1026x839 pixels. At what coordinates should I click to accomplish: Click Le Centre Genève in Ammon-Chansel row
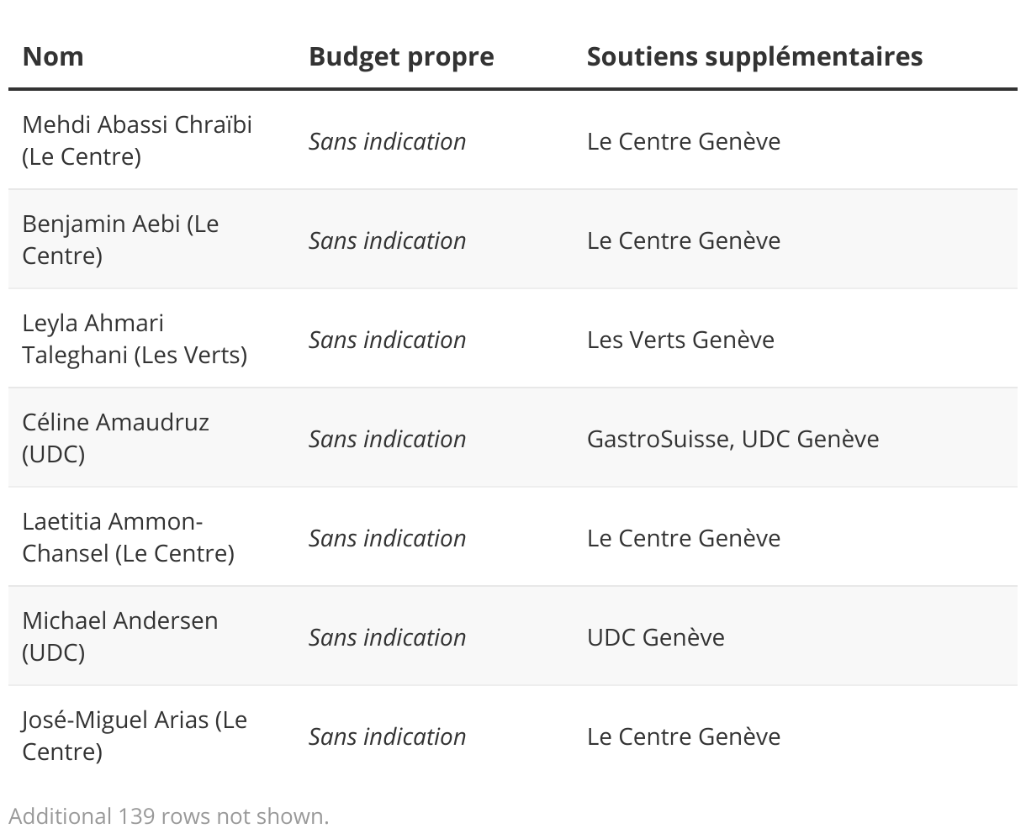[x=684, y=538]
